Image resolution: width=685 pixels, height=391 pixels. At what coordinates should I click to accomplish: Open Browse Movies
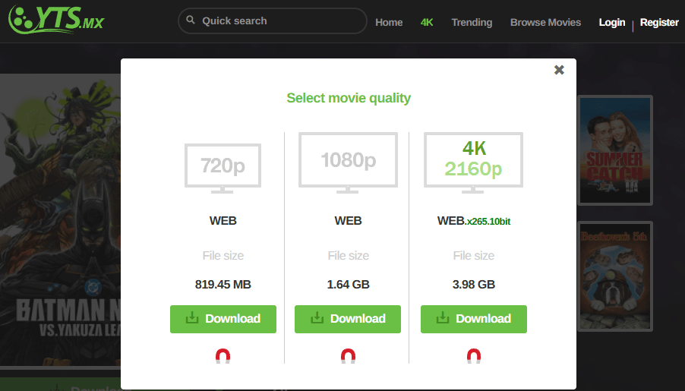point(545,22)
